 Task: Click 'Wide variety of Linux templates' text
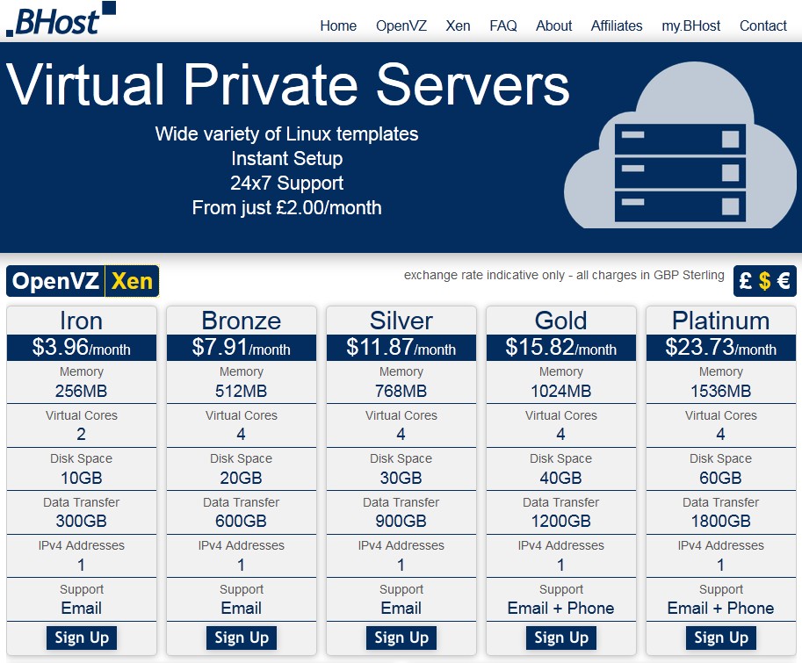point(287,134)
